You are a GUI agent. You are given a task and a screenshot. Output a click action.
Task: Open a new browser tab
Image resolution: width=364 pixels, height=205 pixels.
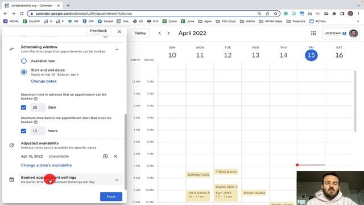point(68,5)
